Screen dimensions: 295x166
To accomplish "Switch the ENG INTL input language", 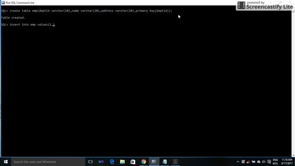I will [x=275, y=162].
